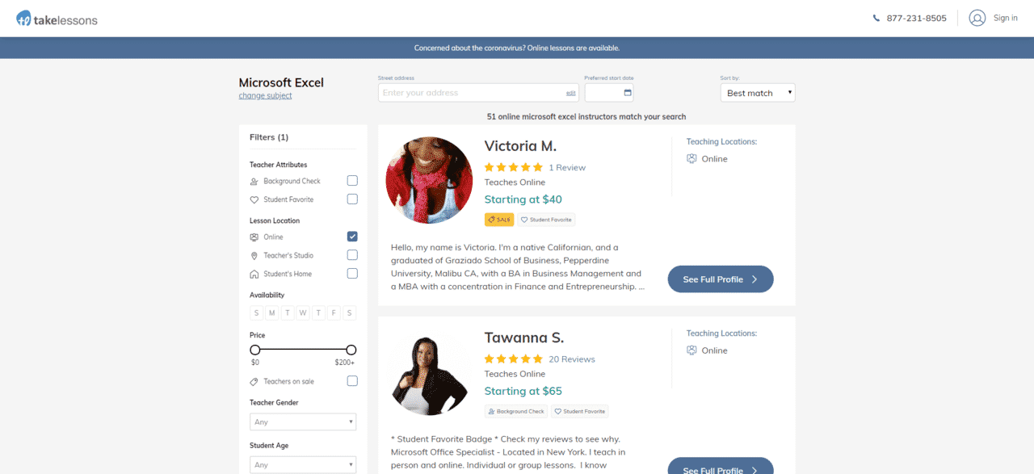Image resolution: width=1034 pixels, height=474 pixels.
Task: Click the street address input field
Action: [x=478, y=93]
